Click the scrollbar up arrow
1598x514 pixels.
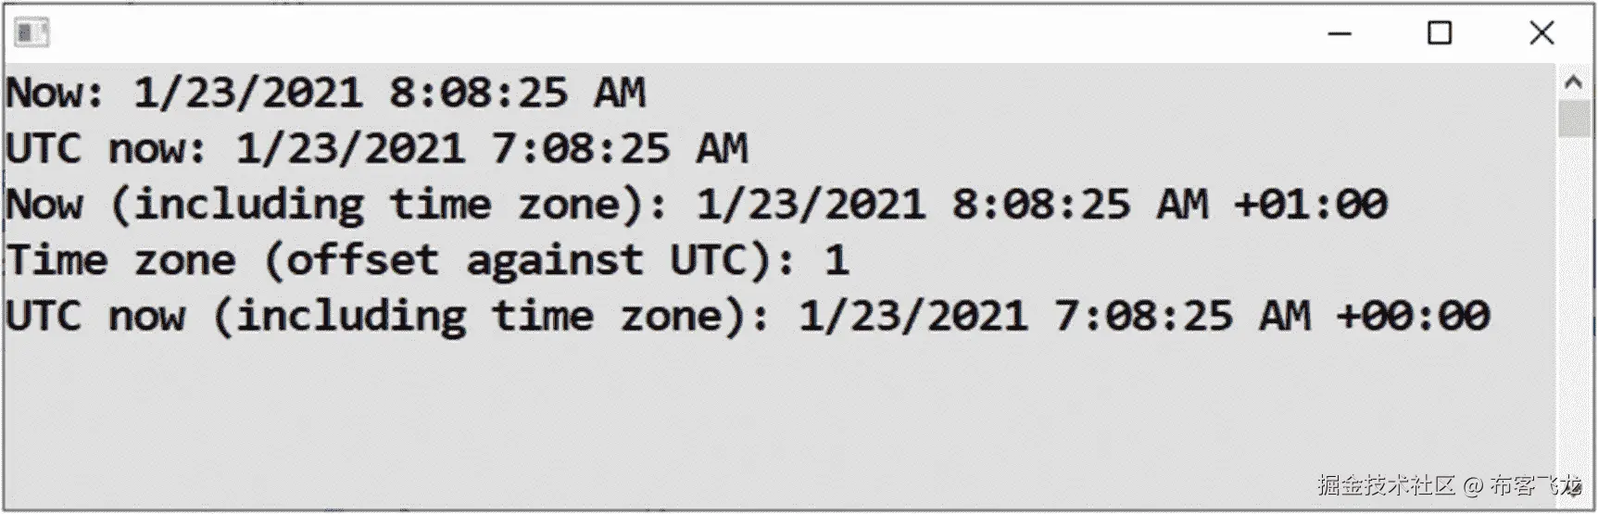1573,82
